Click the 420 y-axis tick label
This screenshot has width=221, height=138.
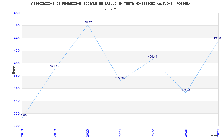[17, 51]
